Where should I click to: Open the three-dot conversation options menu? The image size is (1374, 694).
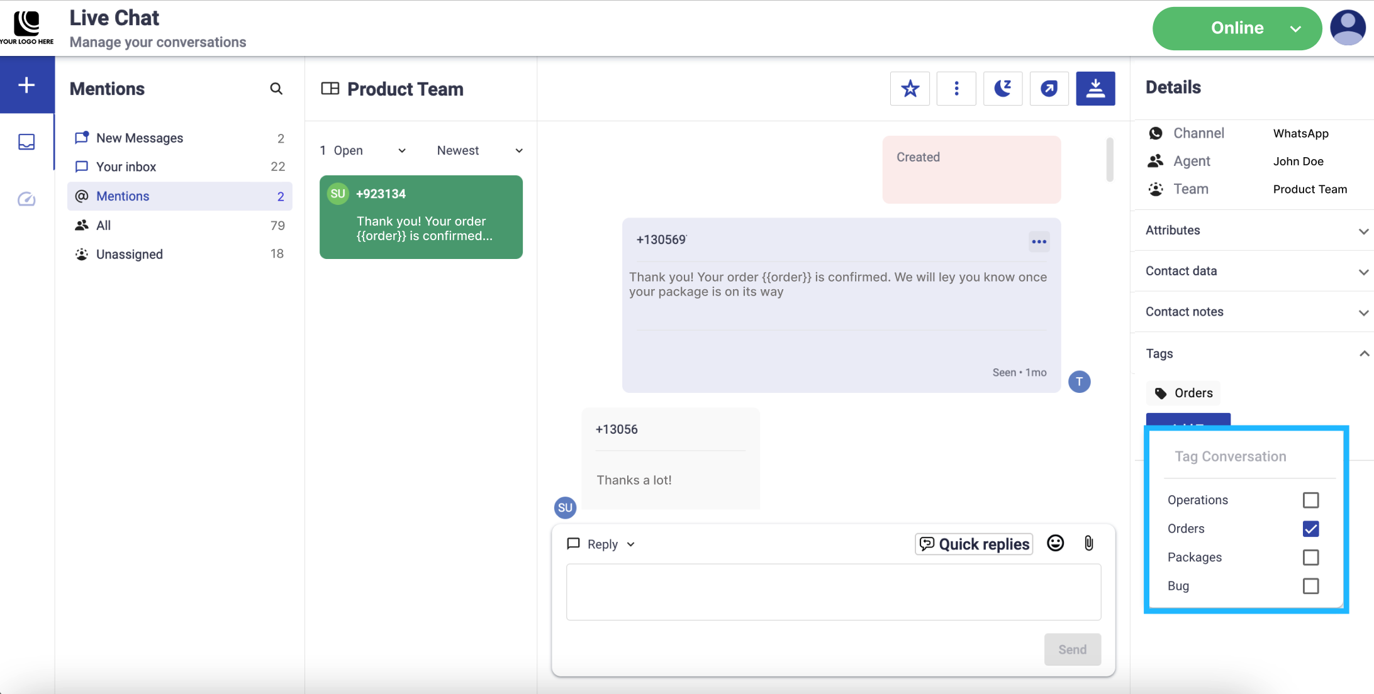[x=956, y=89]
